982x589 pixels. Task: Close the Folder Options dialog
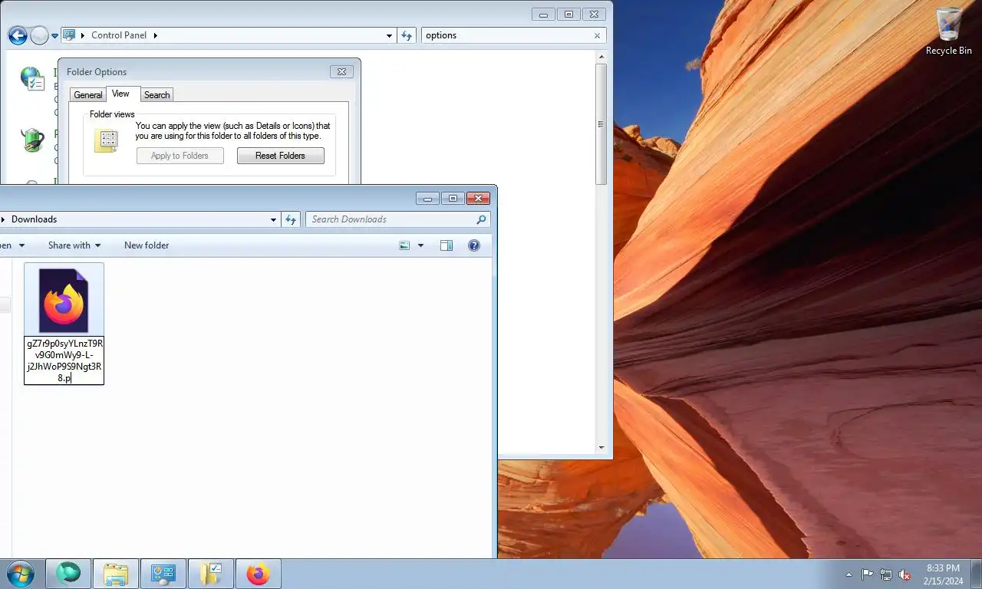pos(341,71)
